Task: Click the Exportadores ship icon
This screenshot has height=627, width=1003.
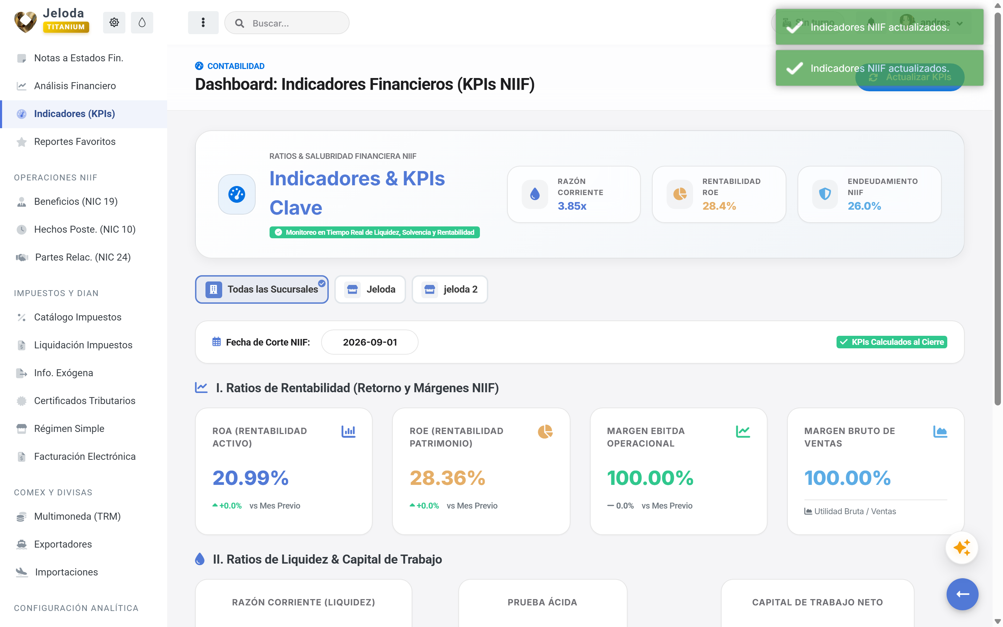Action: pos(22,544)
